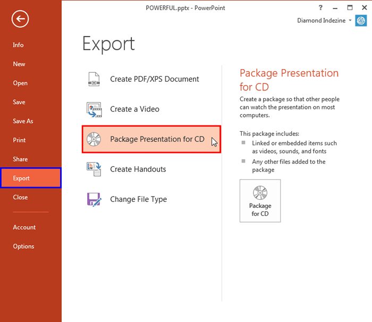Viewport: 372px width, 322px height.
Task: Maximize the PowerPoint window
Action: (x=350, y=7)
